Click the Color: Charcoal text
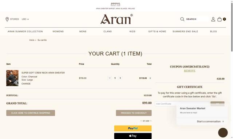Viewport: 233px width, 139px height. [x=29, y=77]
